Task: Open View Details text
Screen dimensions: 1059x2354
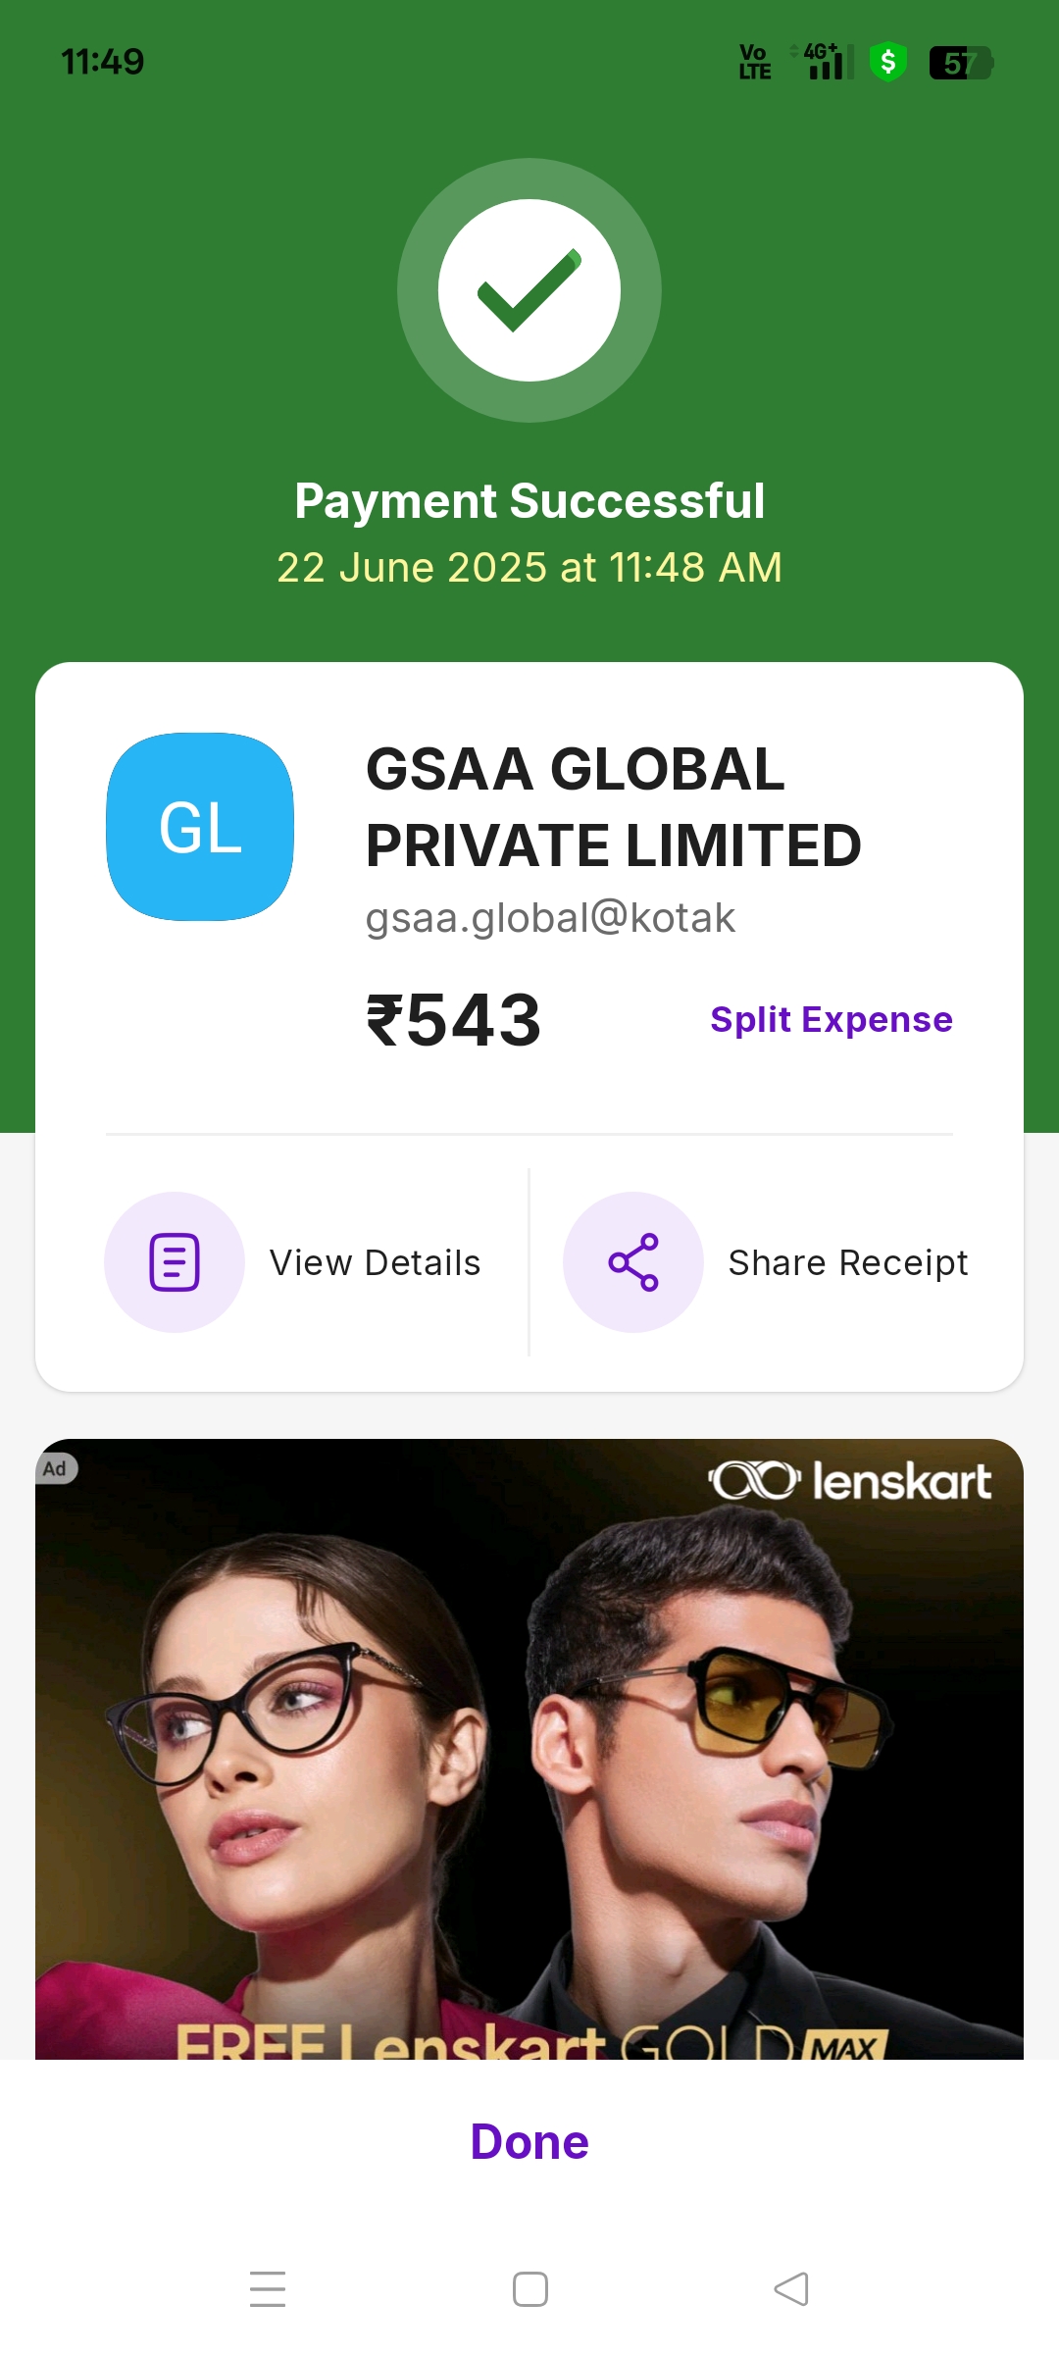Action: 376,1262
